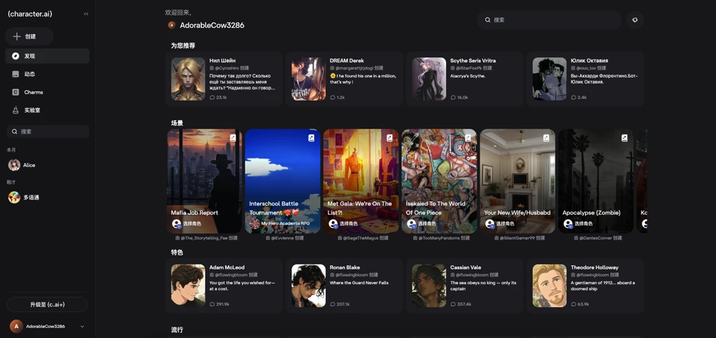Click the scene badge icon on Mafia Job Report
This screenshot has width=716, height=338.
click(233, 138)
